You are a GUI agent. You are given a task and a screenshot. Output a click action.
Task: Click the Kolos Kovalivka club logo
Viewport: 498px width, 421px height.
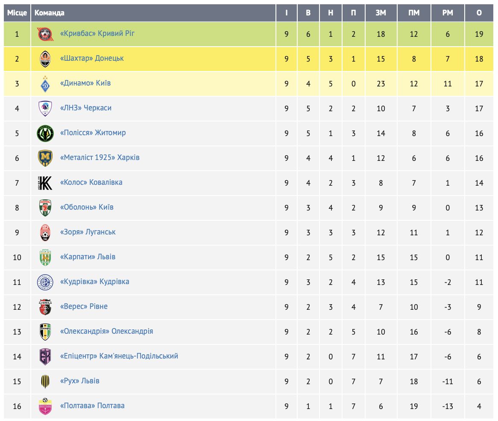pyautogui.click(x=45, y=183)
